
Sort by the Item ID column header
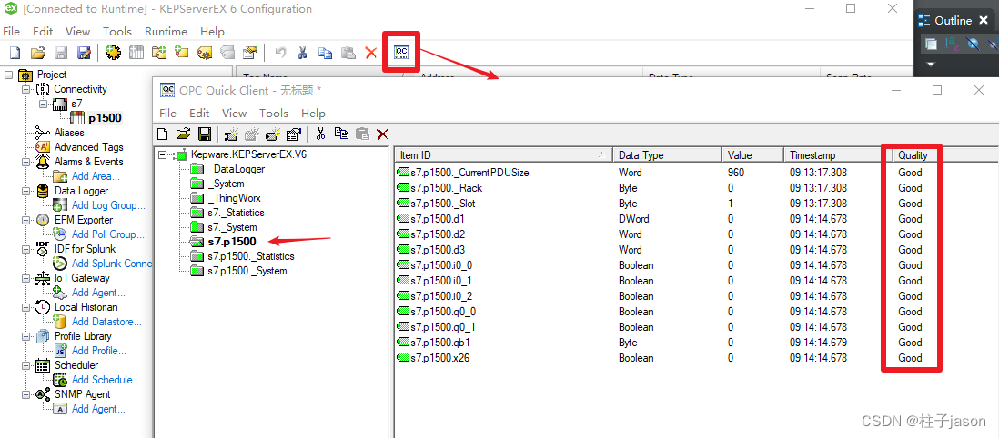click(x=503, y=155)
